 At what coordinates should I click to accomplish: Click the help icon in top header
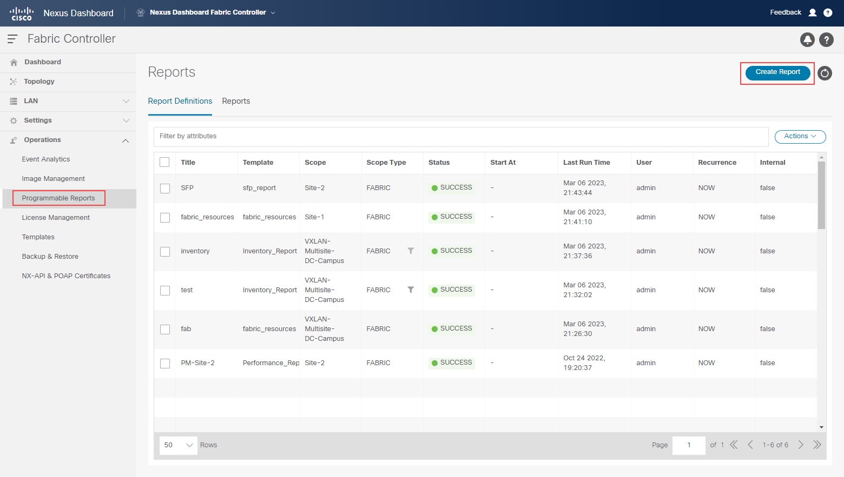pos(828,12)
